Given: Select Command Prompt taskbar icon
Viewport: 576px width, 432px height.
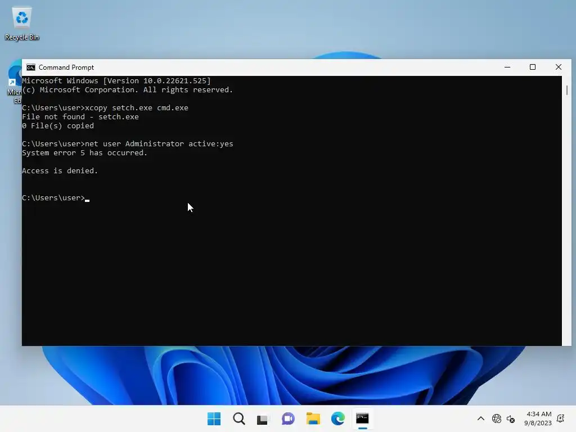Looking at the screenshot, I should tap(362, 418).
